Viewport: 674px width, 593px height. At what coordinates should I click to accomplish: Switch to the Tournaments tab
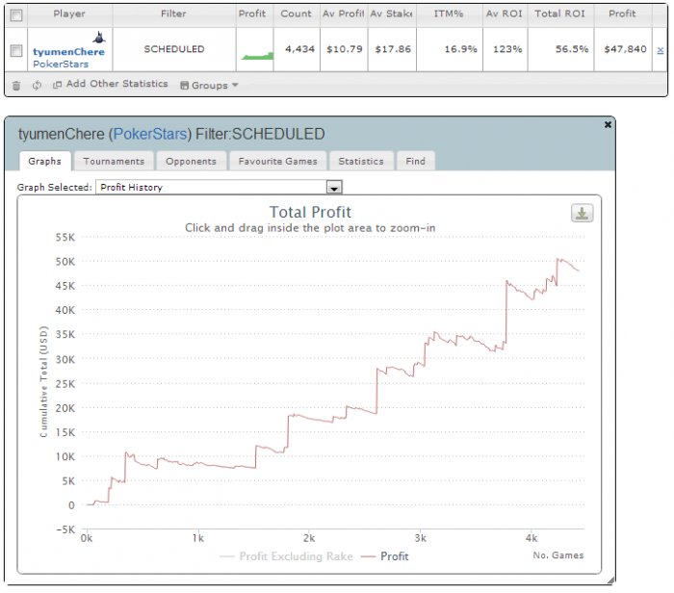tap(114, 161)
